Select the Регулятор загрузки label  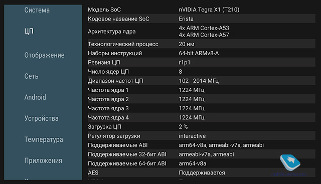[x=114, y=136]
